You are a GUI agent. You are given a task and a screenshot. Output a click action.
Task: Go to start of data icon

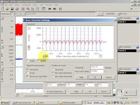coord(50,9)
